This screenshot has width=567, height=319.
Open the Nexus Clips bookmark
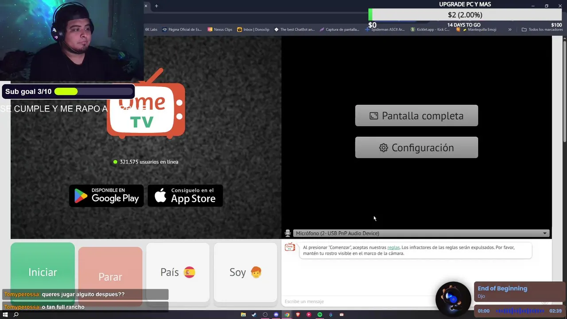pyautogui.click(x=220, y=30)
